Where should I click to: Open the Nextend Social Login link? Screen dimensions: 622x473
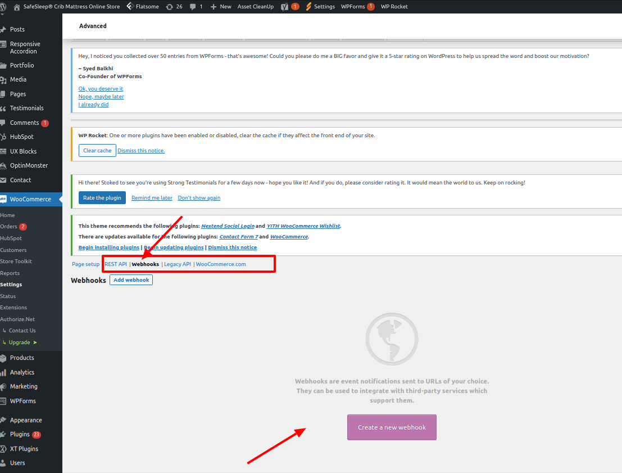point(228,226)
